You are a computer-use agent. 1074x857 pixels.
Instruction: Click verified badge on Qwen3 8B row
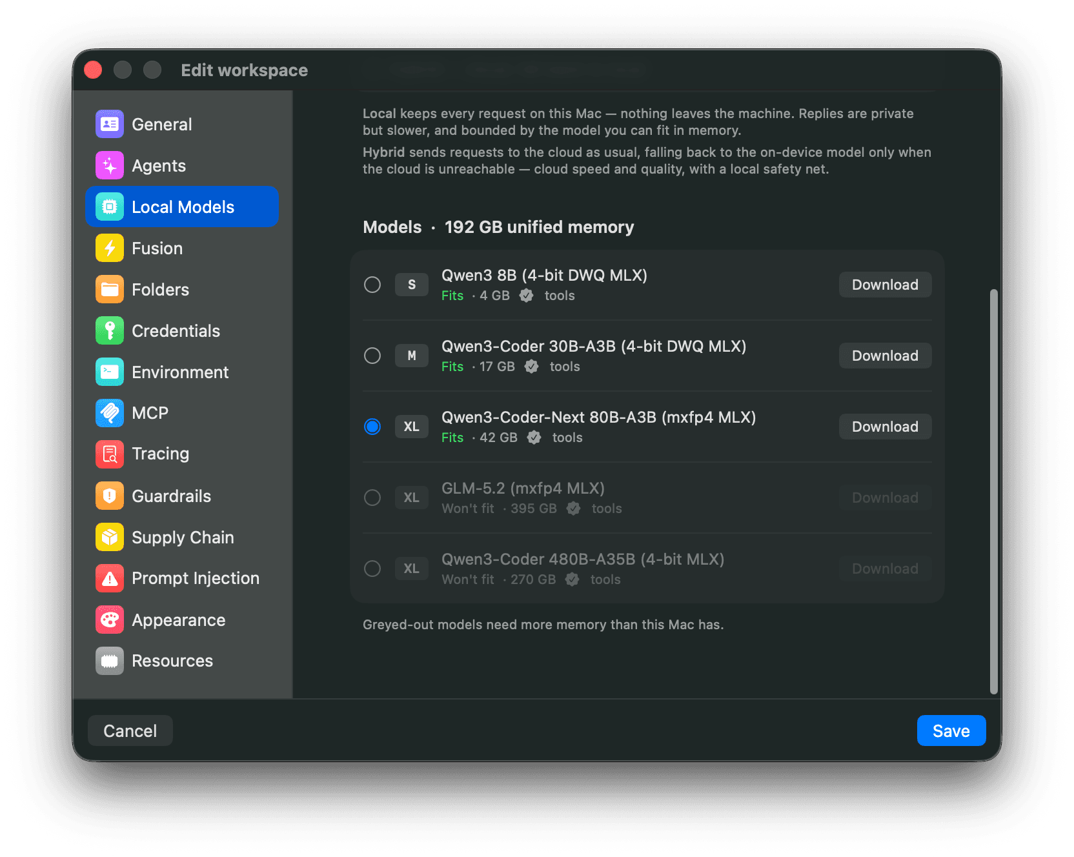[x=527, y=296]
